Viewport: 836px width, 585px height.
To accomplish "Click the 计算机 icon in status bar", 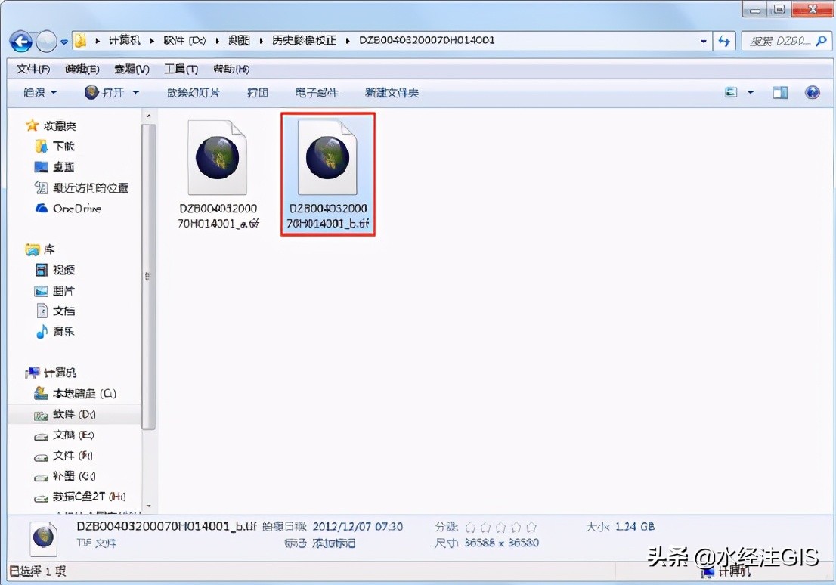I will click(708, 571).
